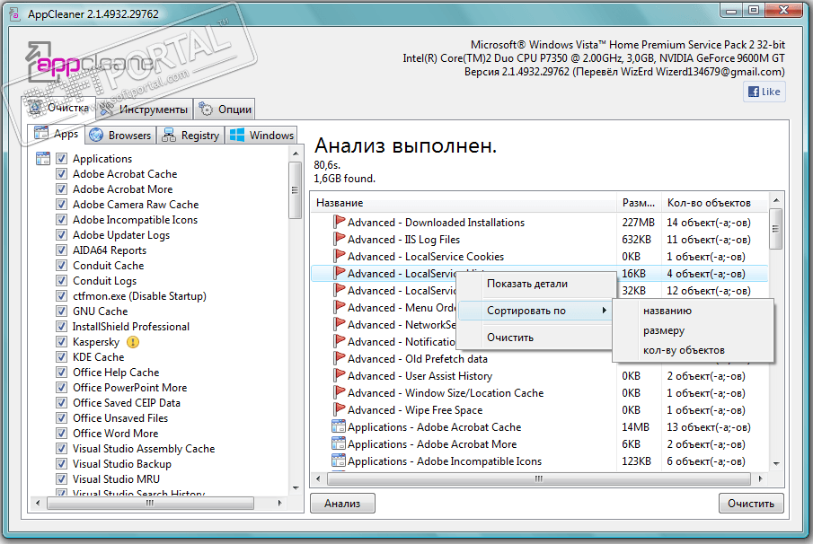Open the Очистка tab
Screen dimensions: 813x544
coord(58,108)
